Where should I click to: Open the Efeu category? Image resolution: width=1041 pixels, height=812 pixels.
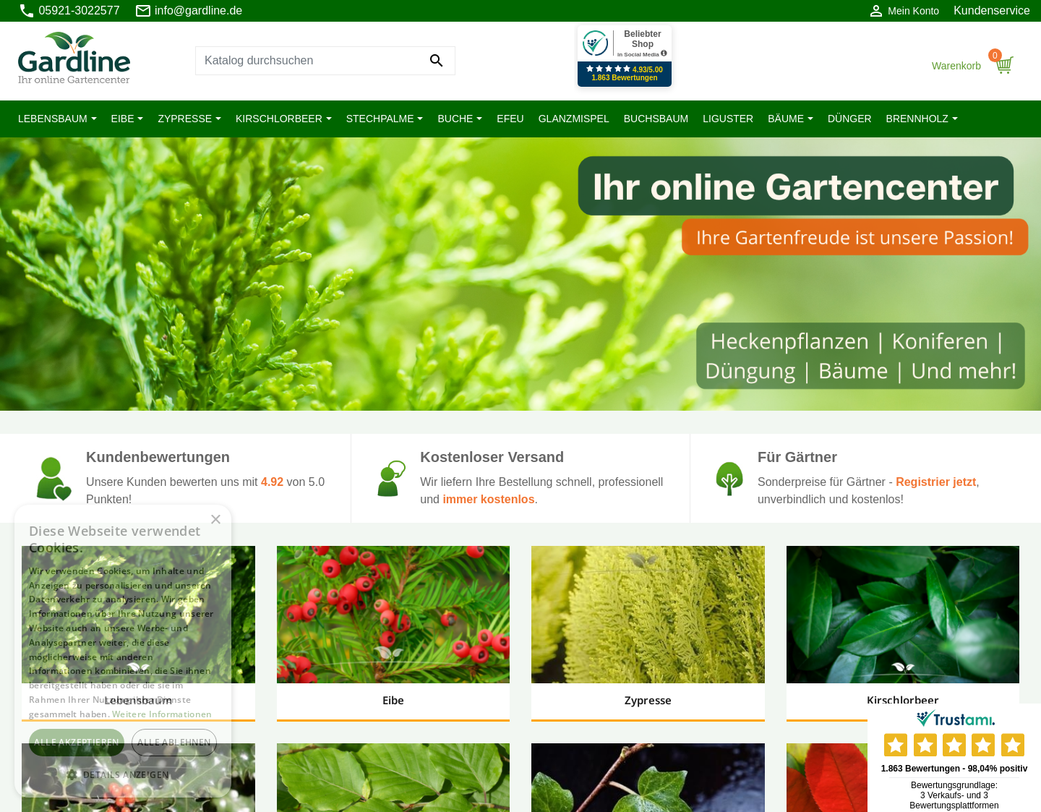click(x=510, y=119)
